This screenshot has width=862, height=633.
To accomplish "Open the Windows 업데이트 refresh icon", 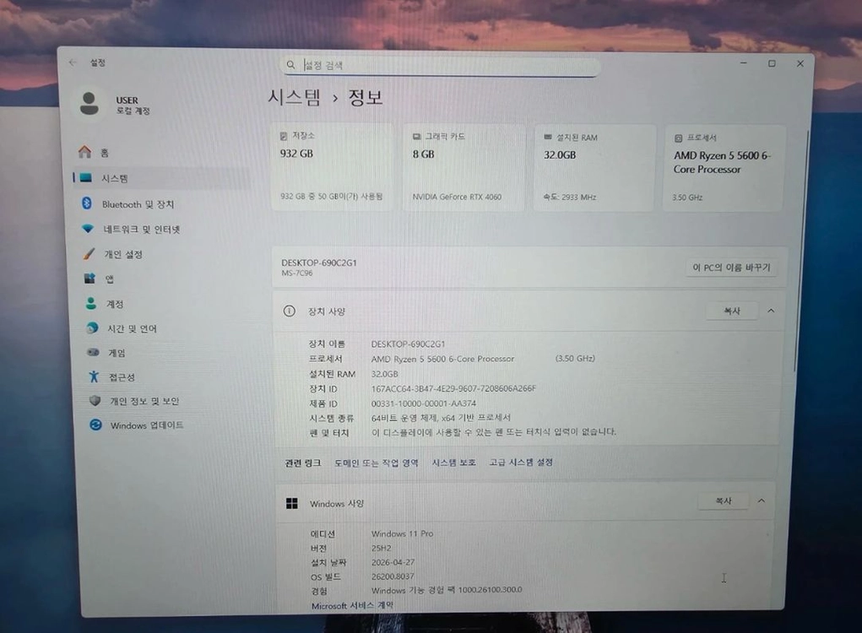I will tap(95, 425).
